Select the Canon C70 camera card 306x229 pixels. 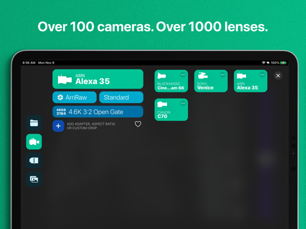171,110
